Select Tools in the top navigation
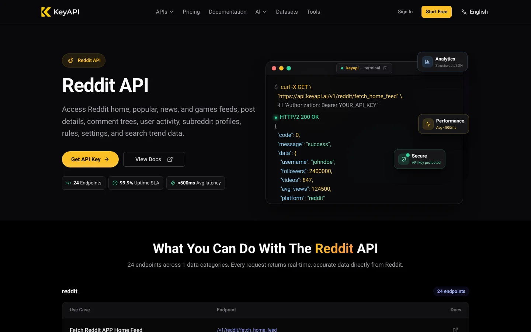Screen dimensions: 531x332 (313, 12)
